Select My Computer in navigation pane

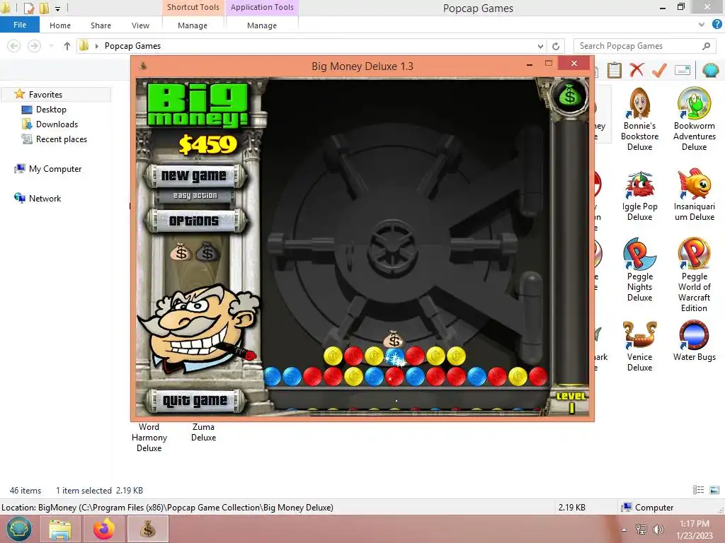[x=55, y=168]
